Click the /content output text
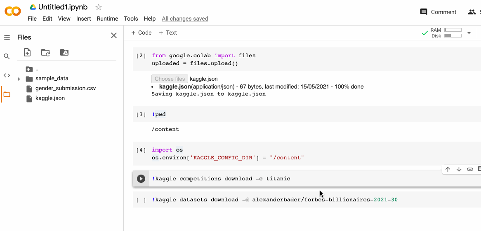 click(165, 129)
